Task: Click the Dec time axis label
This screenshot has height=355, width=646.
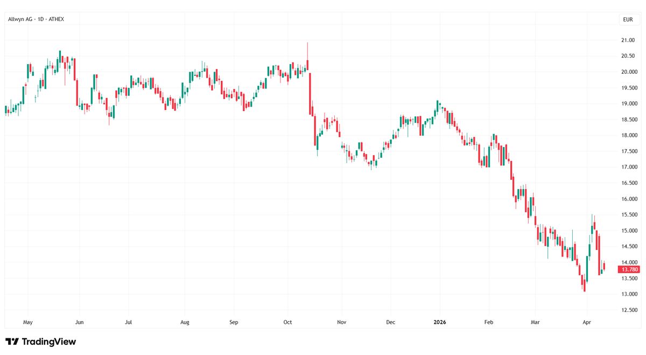Action: click(391, 322)
